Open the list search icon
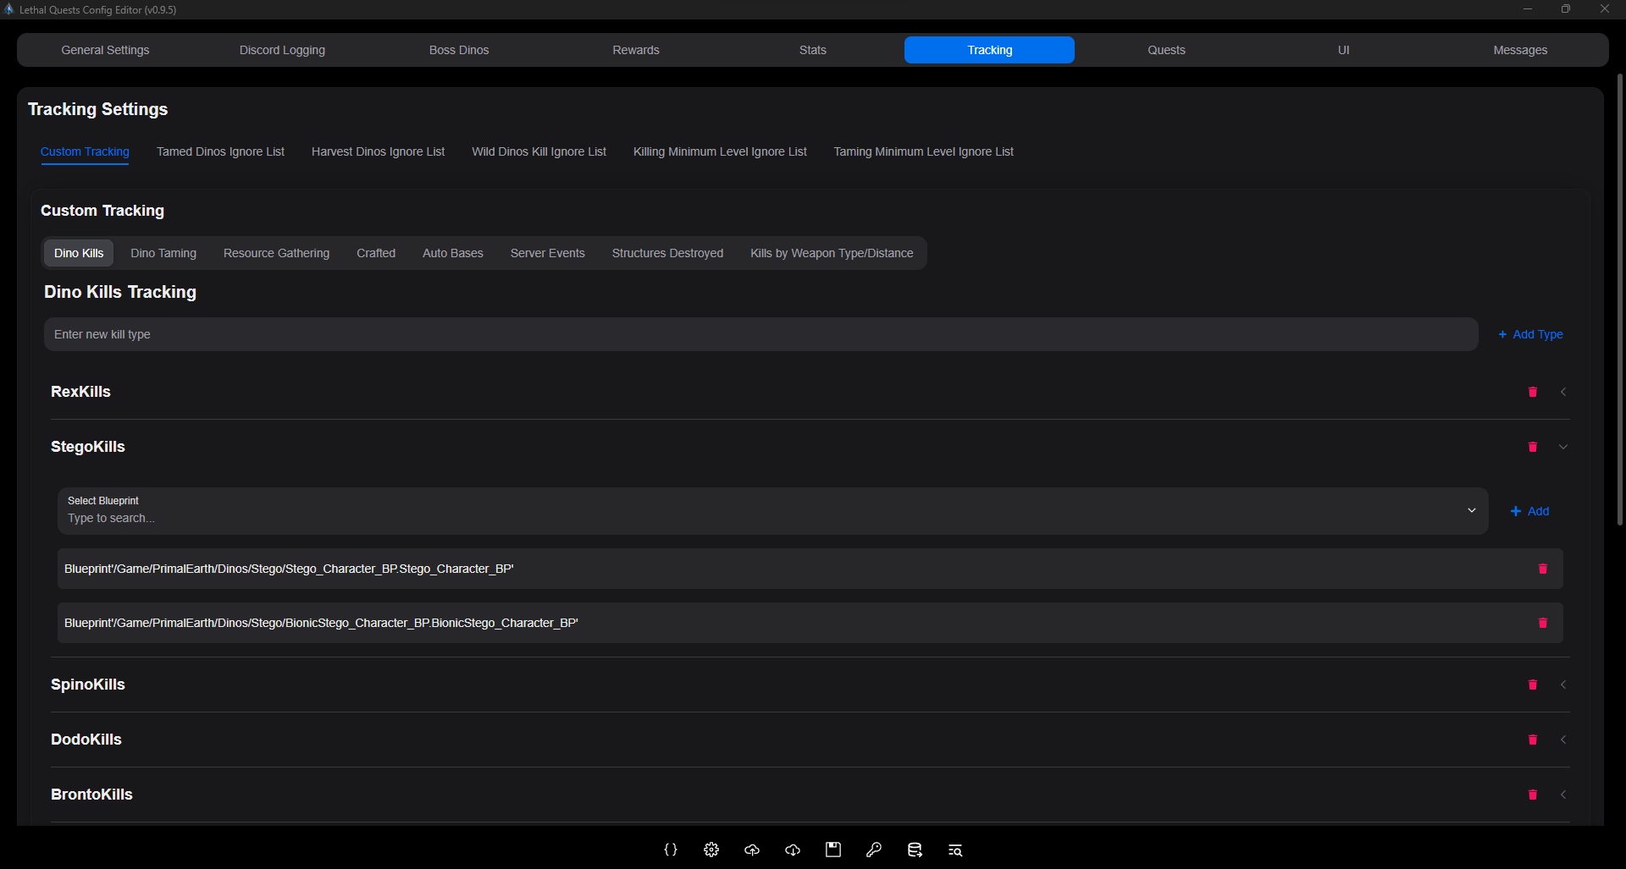This screenshot has width=1626, height=869. point(955,850)
